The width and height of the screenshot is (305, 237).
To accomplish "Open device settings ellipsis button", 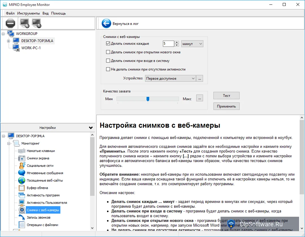I will tap(200, 79).
